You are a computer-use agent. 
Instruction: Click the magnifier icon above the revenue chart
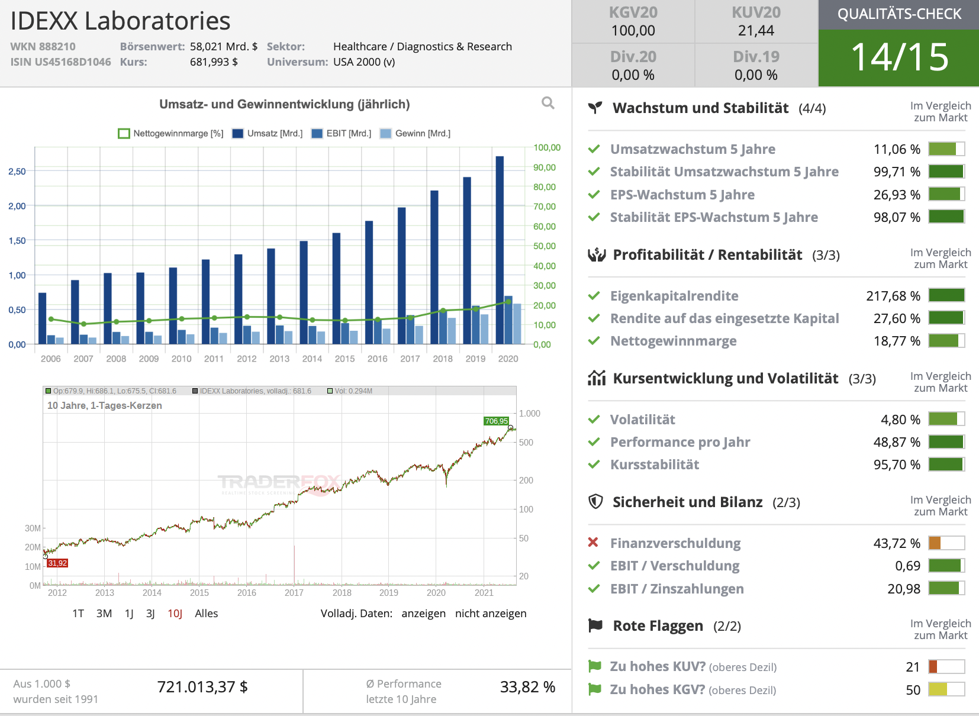pos(548,103)
